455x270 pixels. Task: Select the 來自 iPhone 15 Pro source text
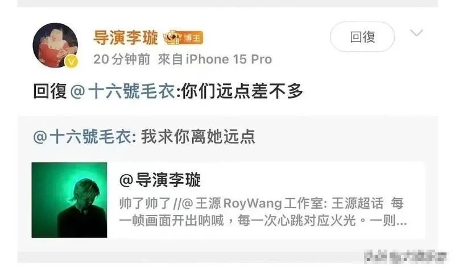(215, 60)
